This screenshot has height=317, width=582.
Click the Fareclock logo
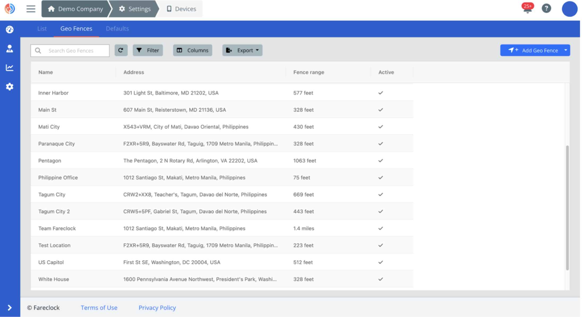pos(10,9)
